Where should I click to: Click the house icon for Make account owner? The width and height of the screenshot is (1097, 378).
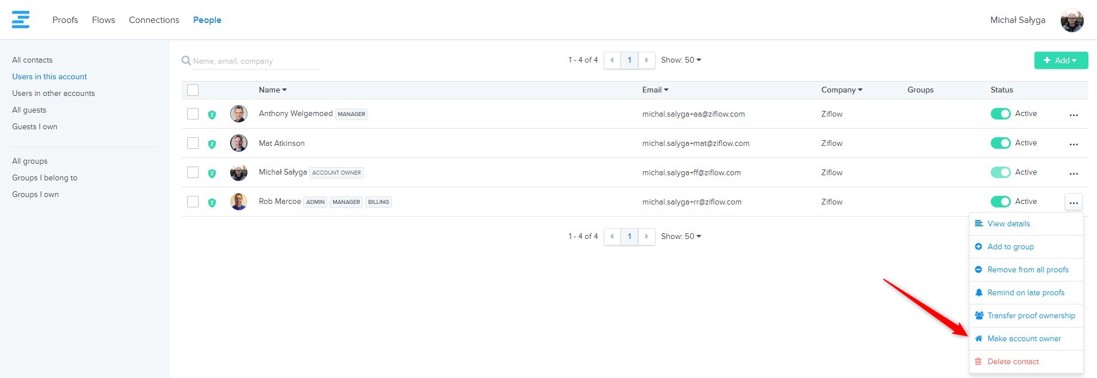tap(979, 338)
